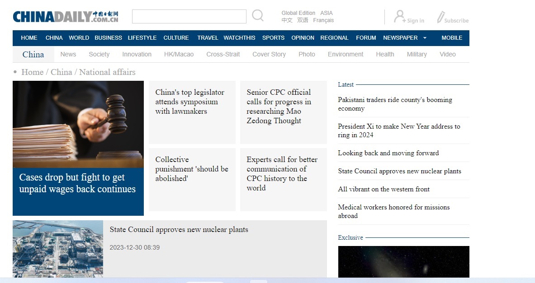
Task: Click the China Daily logo
Action: 66,17
